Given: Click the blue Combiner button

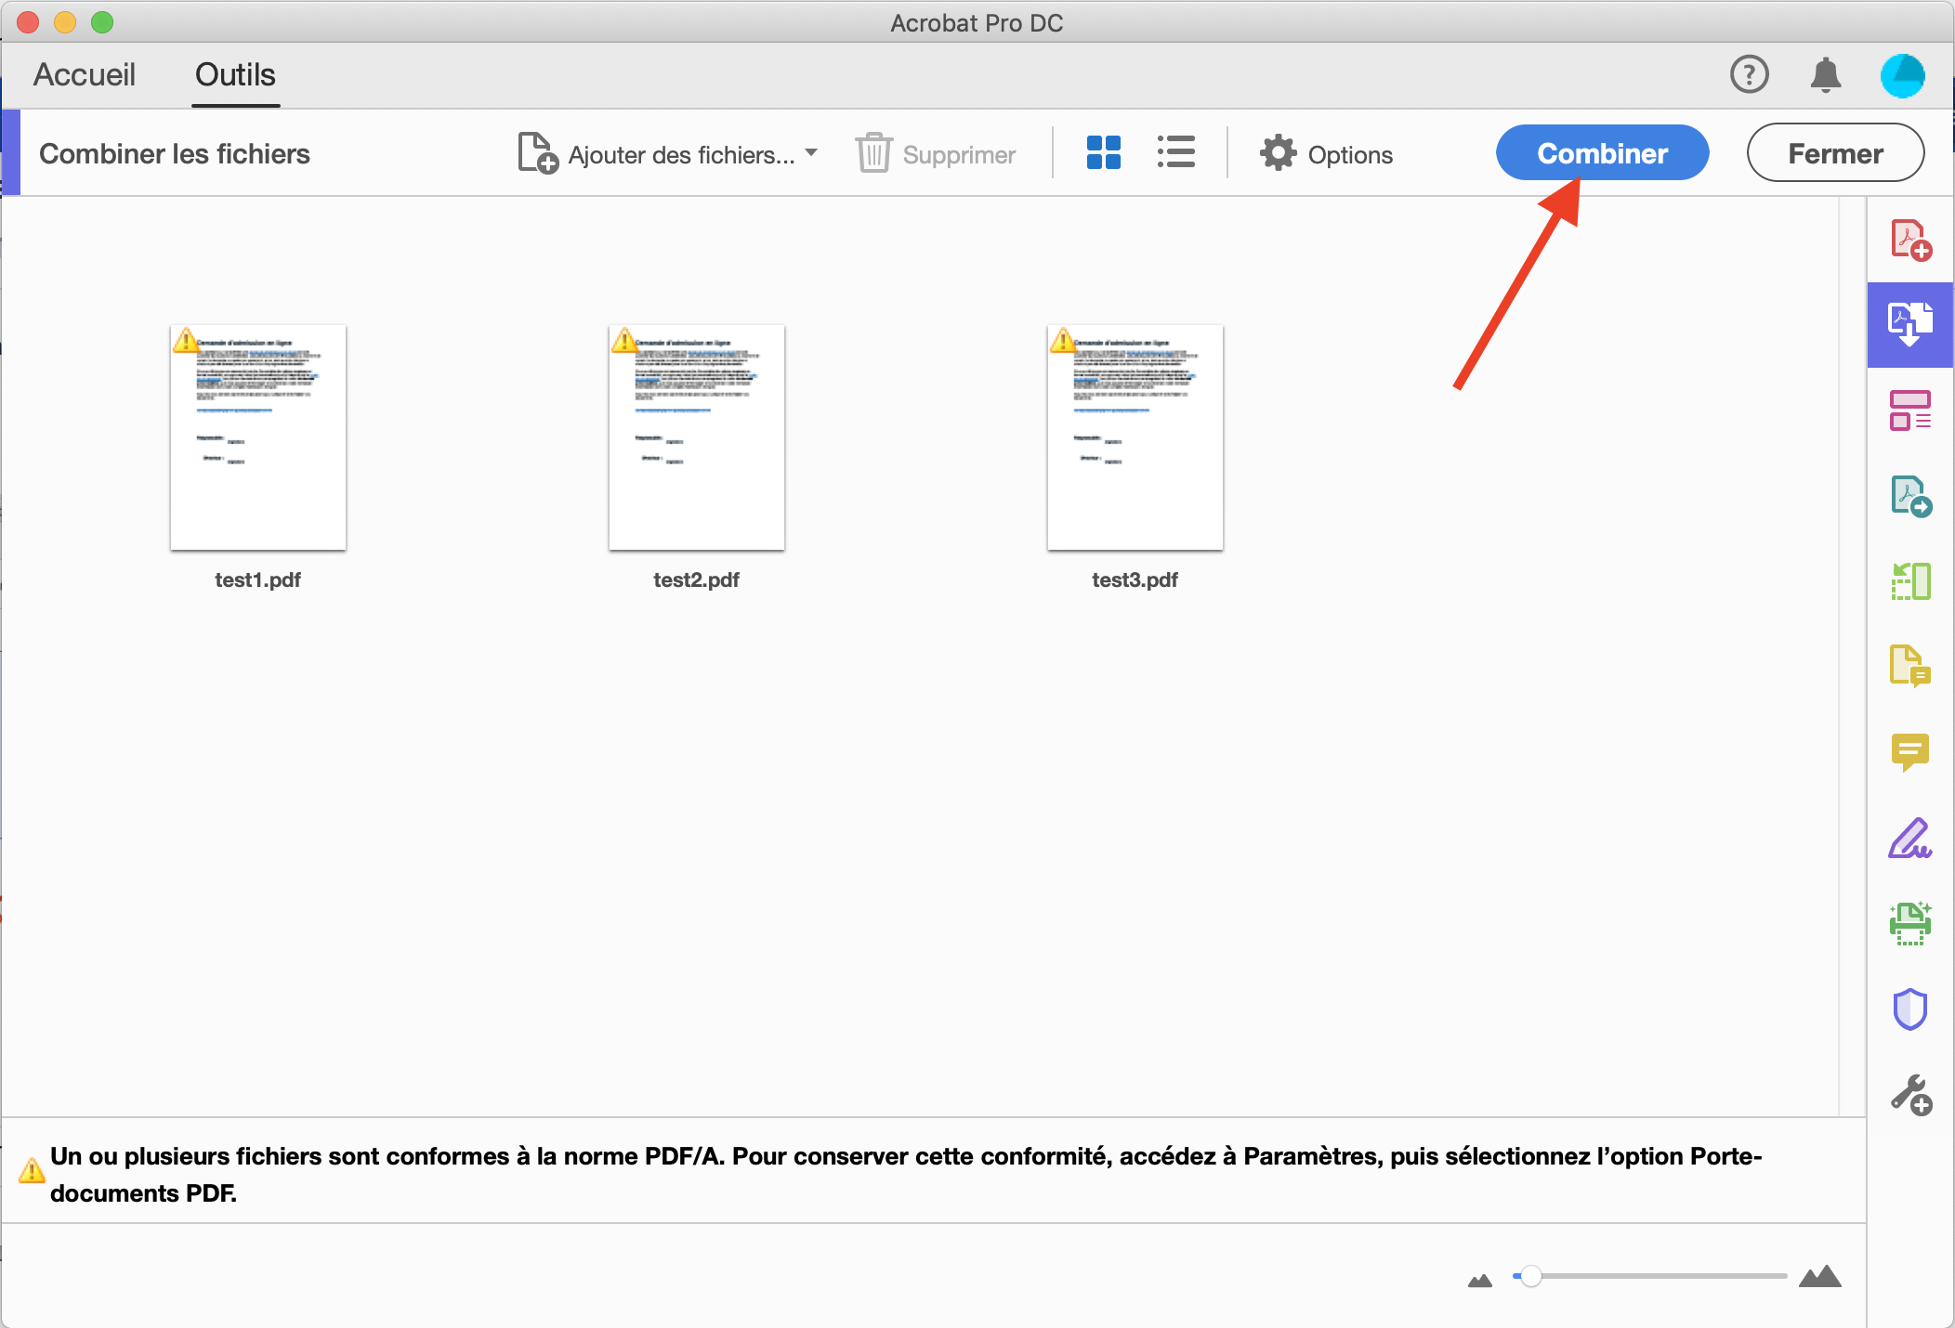Looking at the screenshot, I should coord(1602,152).
